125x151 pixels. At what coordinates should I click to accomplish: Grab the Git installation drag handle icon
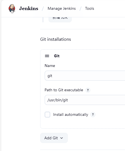(x=47, y=56)
